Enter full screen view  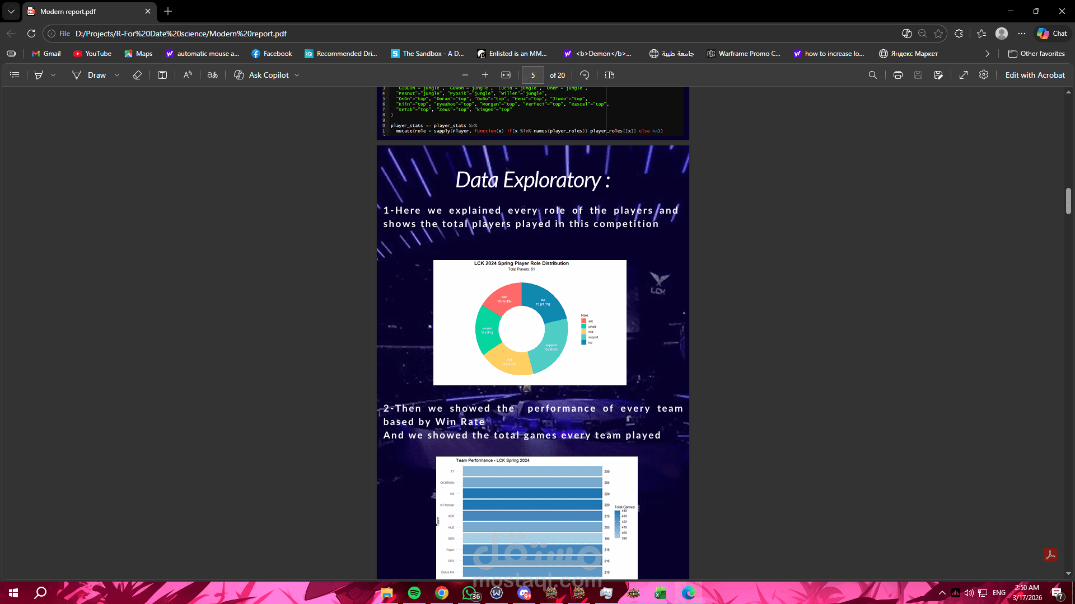click(x=963, y=75)
